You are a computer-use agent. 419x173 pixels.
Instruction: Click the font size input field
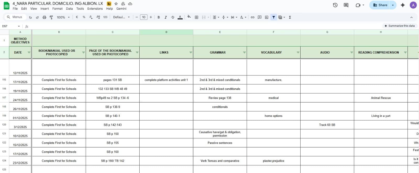click(144, 17)
